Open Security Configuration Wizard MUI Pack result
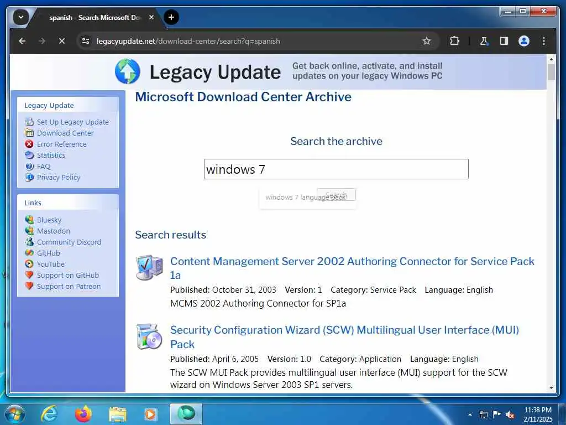 point(344,337)
